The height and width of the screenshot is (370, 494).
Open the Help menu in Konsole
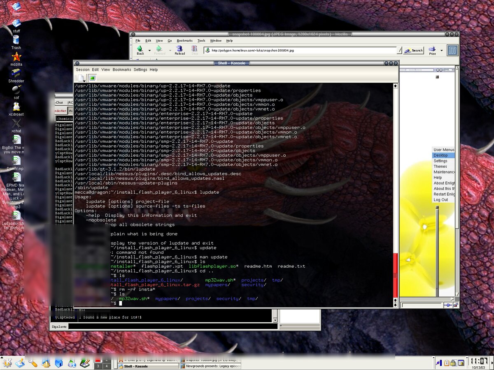click(x=154, y=69)
